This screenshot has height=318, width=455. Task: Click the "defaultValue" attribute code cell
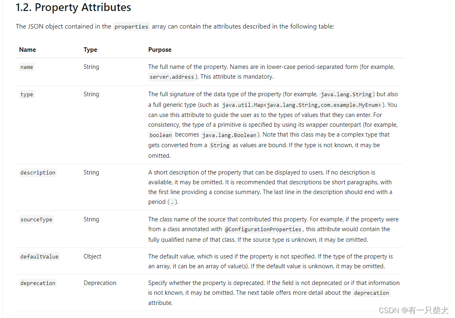coord(40,257)
